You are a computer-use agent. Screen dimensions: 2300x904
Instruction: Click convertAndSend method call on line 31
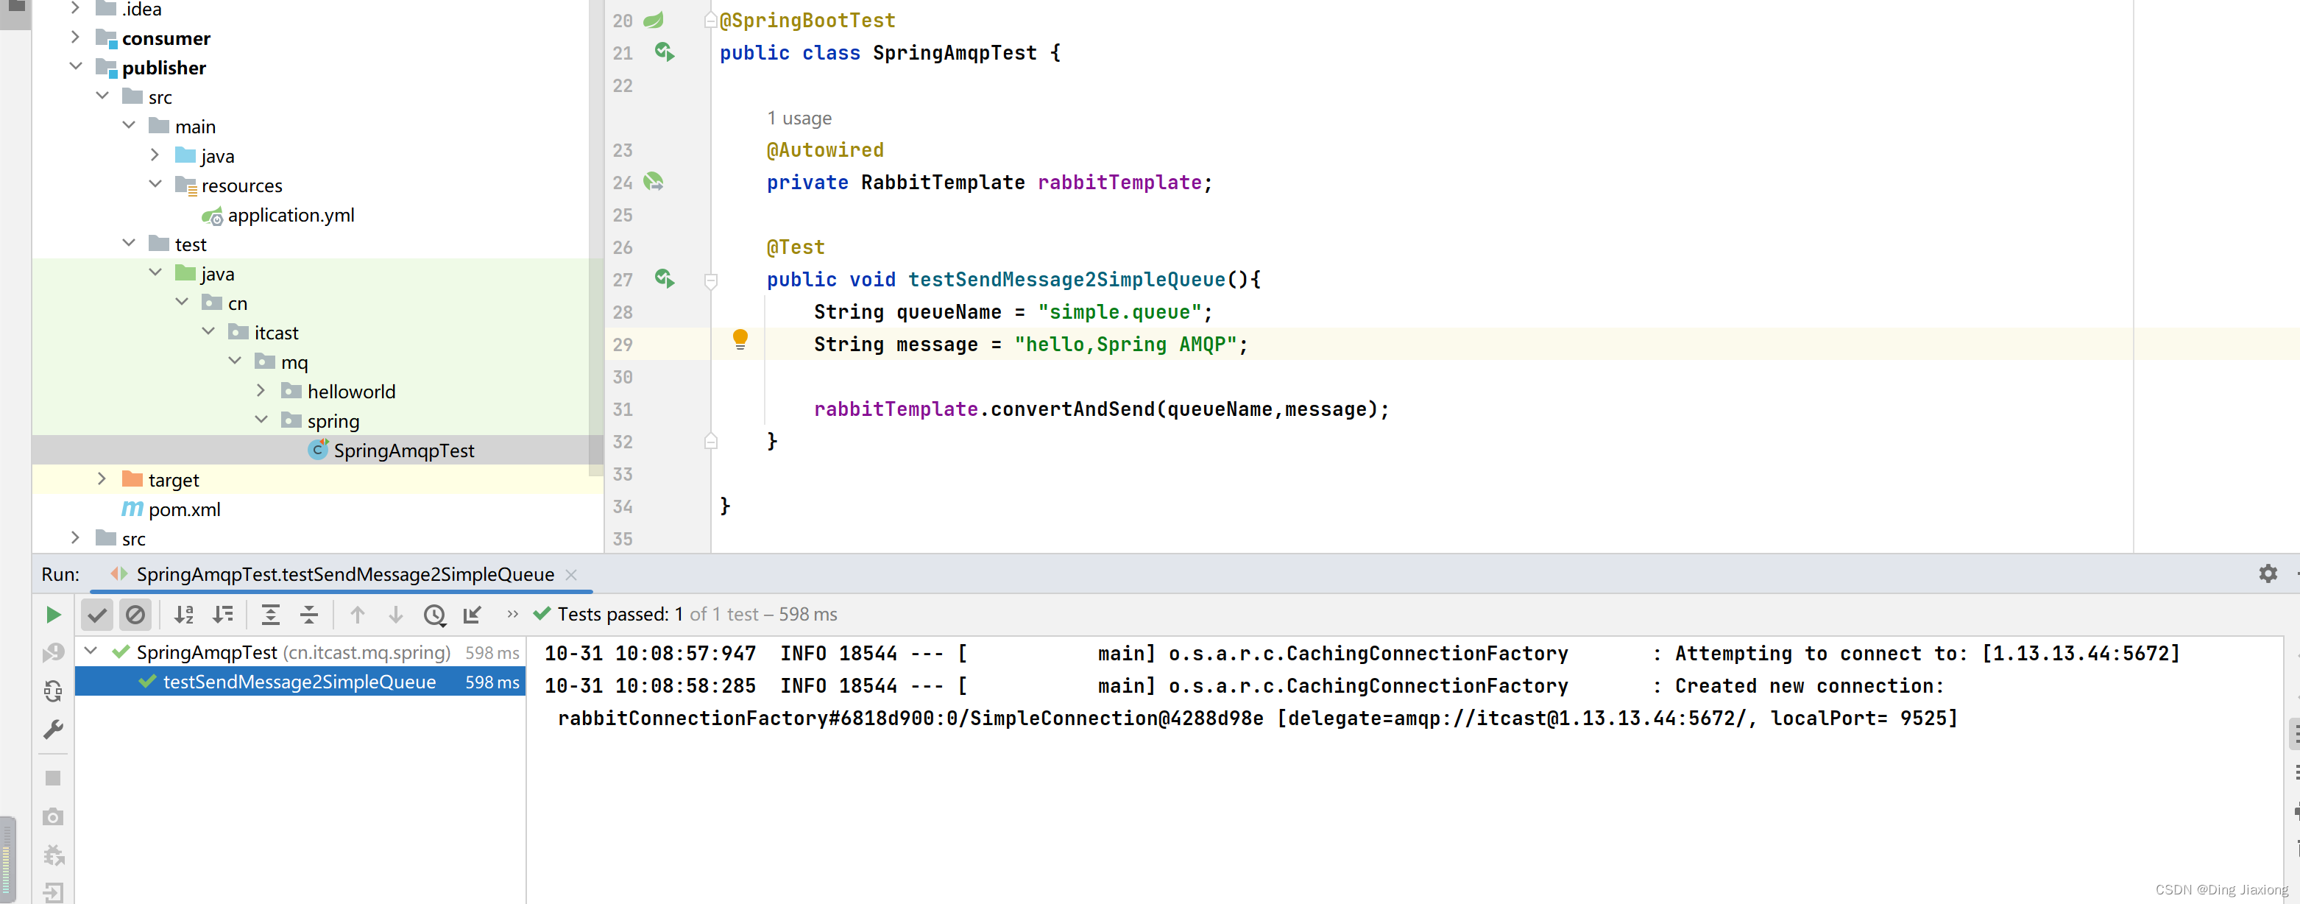1072,409
